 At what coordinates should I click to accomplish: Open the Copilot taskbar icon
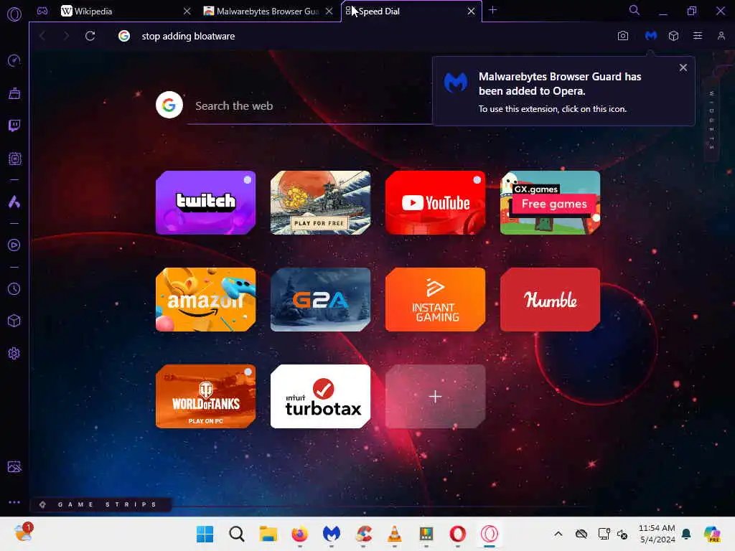712,534
